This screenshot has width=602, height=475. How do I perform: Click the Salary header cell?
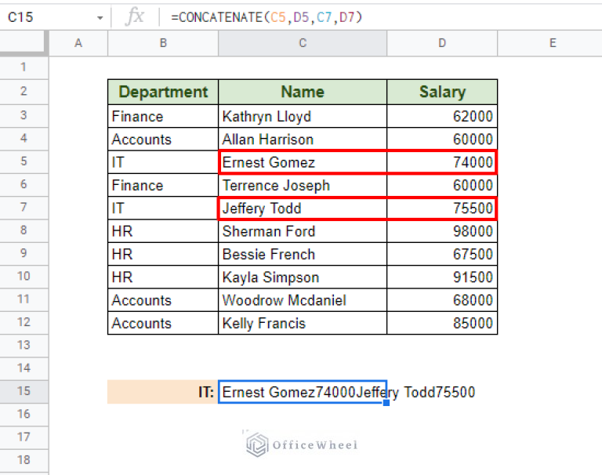tap(442, 92)
